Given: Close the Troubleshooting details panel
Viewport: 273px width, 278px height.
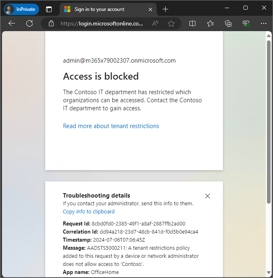Looking at the screenshot, I should 208,196.
